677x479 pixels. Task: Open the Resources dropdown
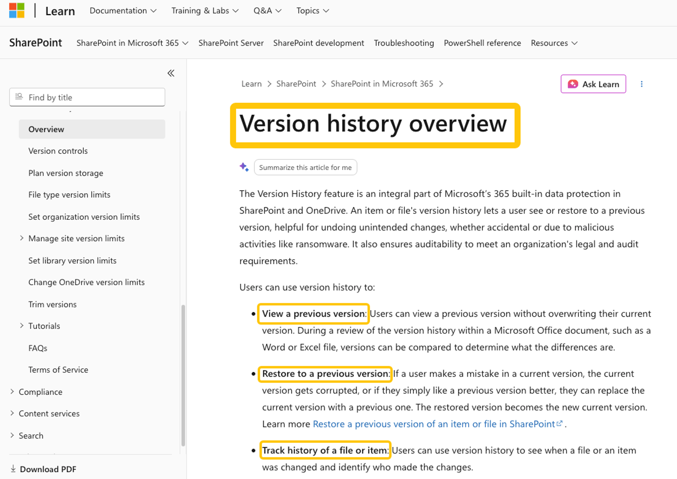pos(554,43)
